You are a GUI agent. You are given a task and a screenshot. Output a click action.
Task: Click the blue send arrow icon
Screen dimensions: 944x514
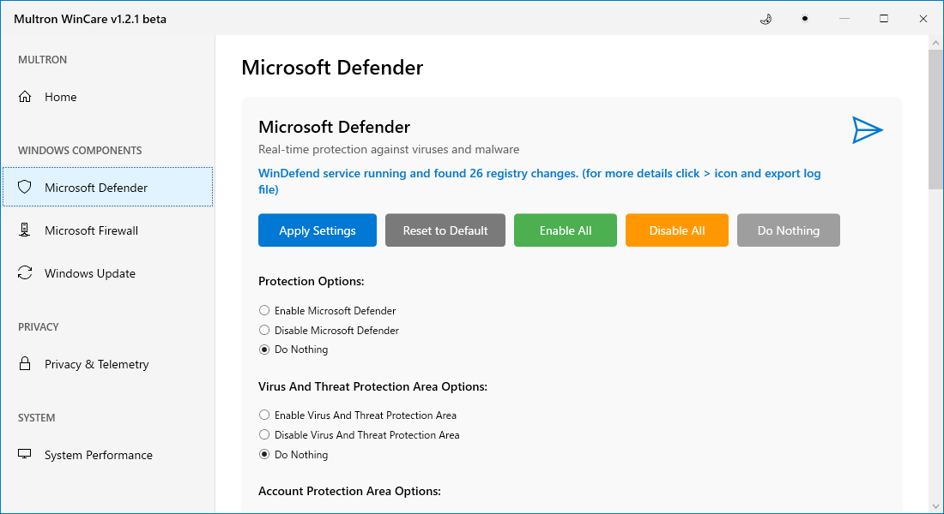tap(867, 130)
